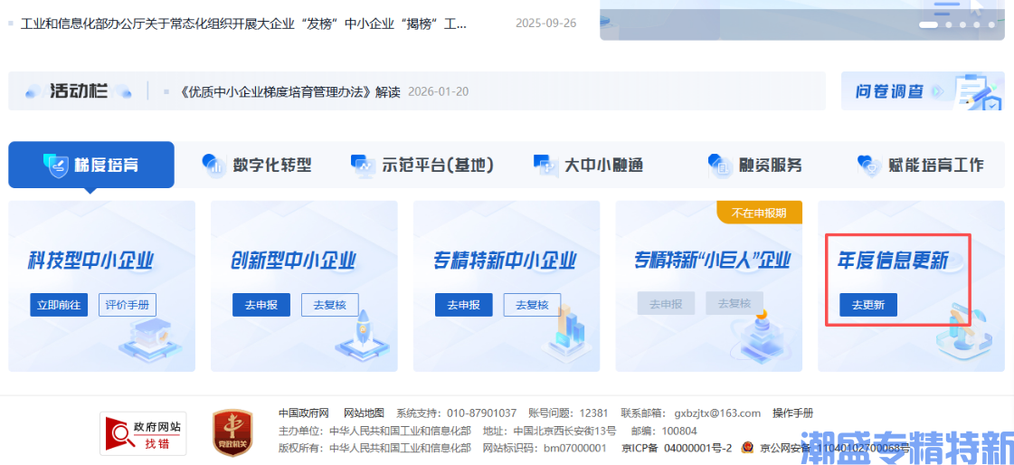
Task: Click the email gxbzjtx@163.com
Action: click(718, 413)
